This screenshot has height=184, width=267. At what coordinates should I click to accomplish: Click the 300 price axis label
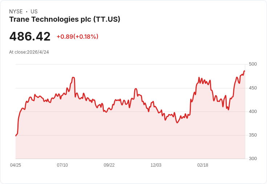tap(253, 159)
